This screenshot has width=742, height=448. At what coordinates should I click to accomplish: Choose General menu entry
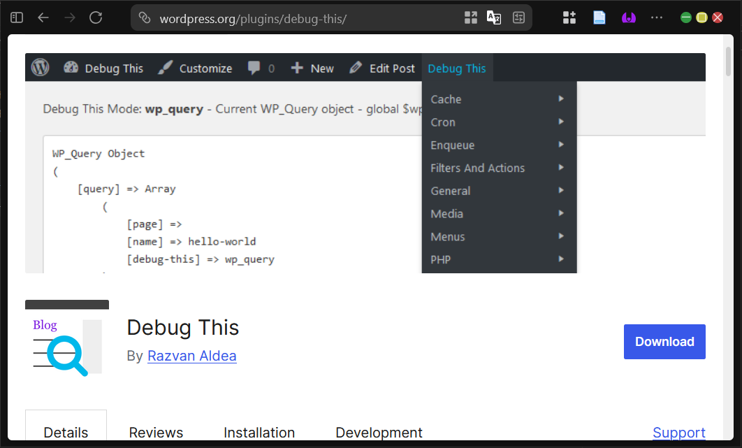pos(500,191)
